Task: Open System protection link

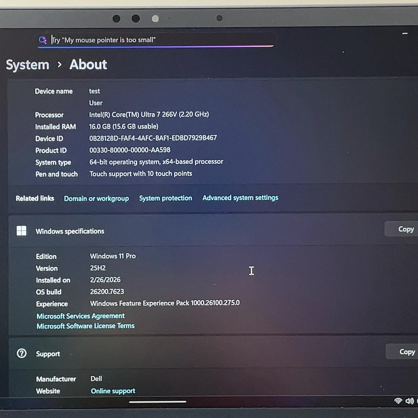Action: tap(166, 198)
